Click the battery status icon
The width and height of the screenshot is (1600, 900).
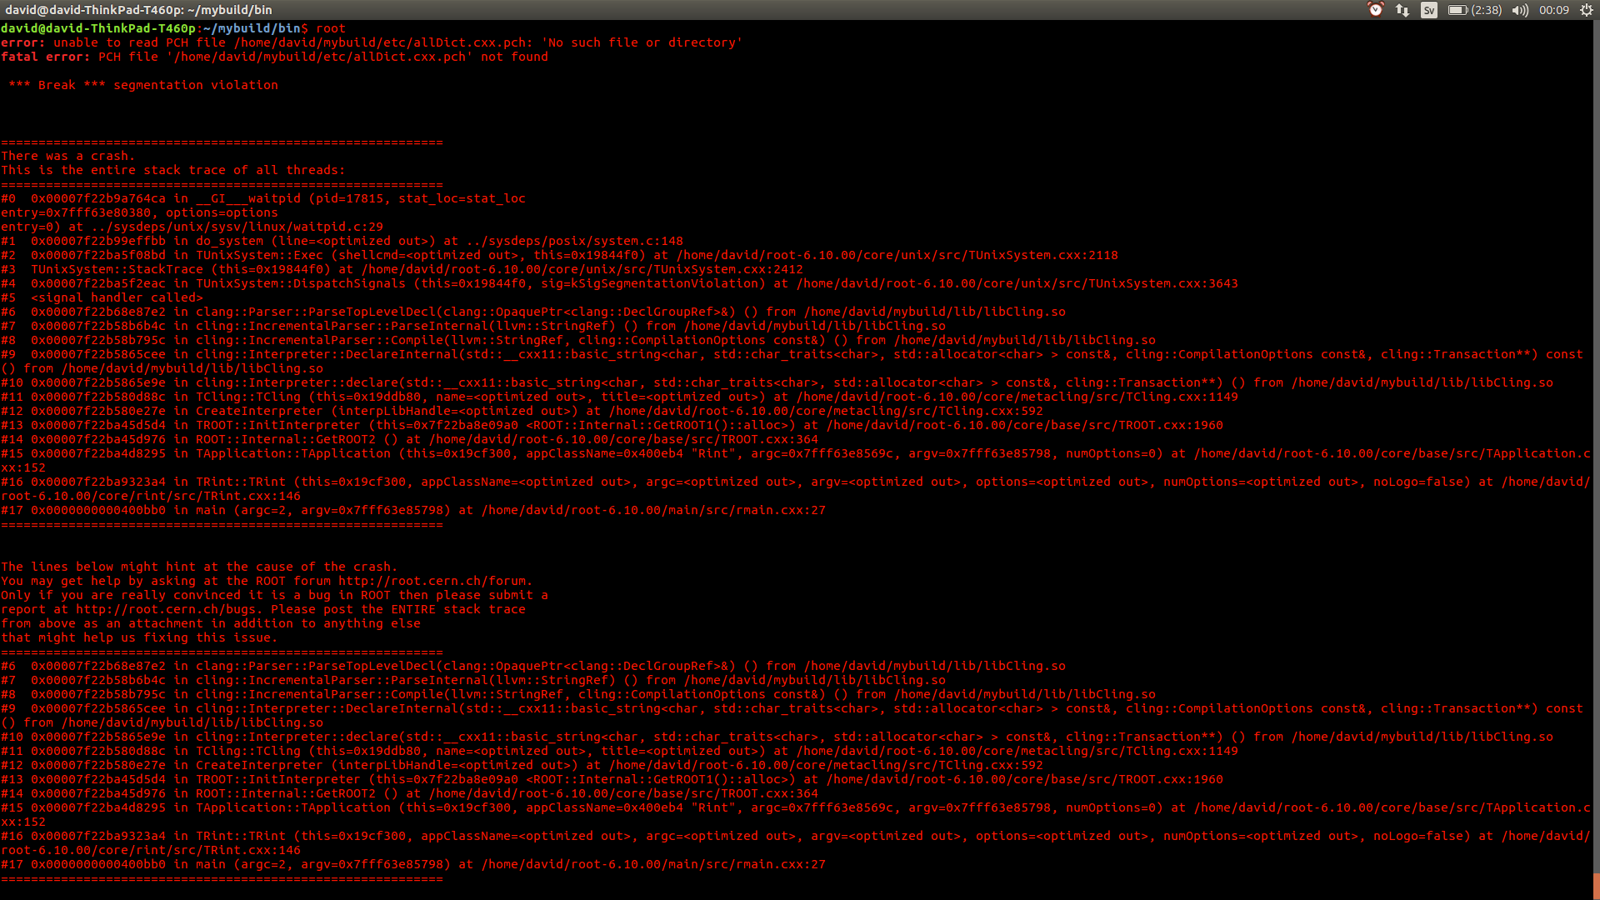pos(1457,10)
